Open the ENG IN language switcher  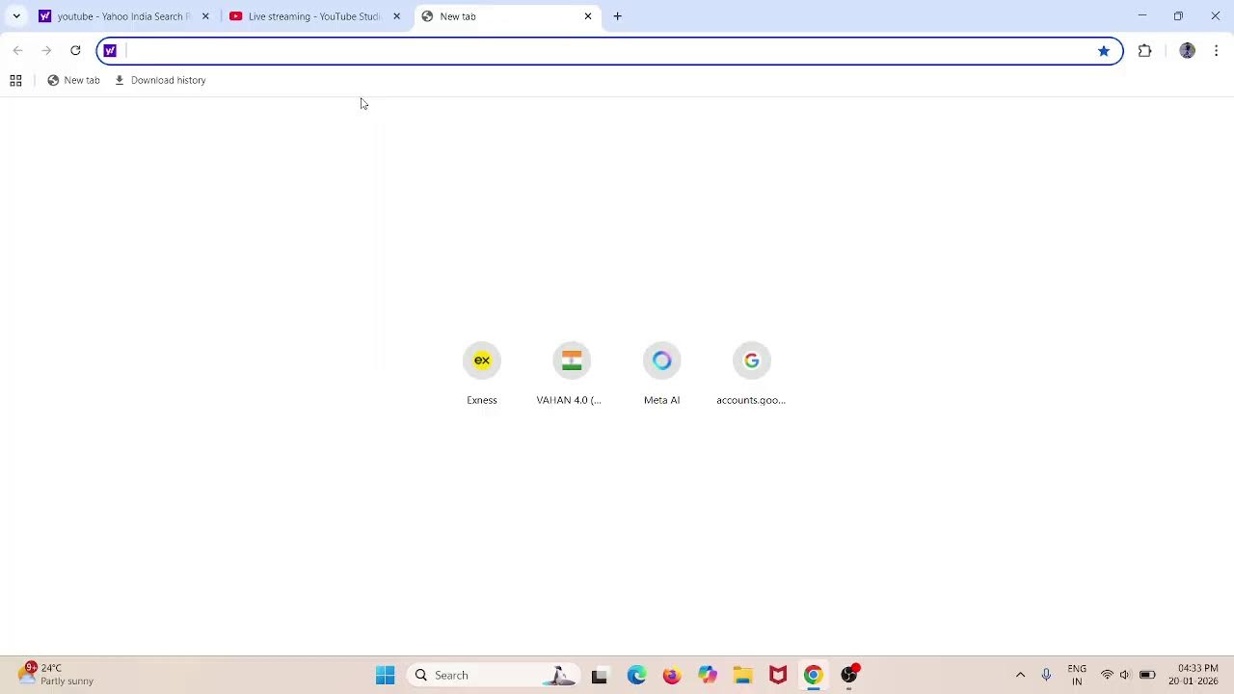click(1077, 675)
